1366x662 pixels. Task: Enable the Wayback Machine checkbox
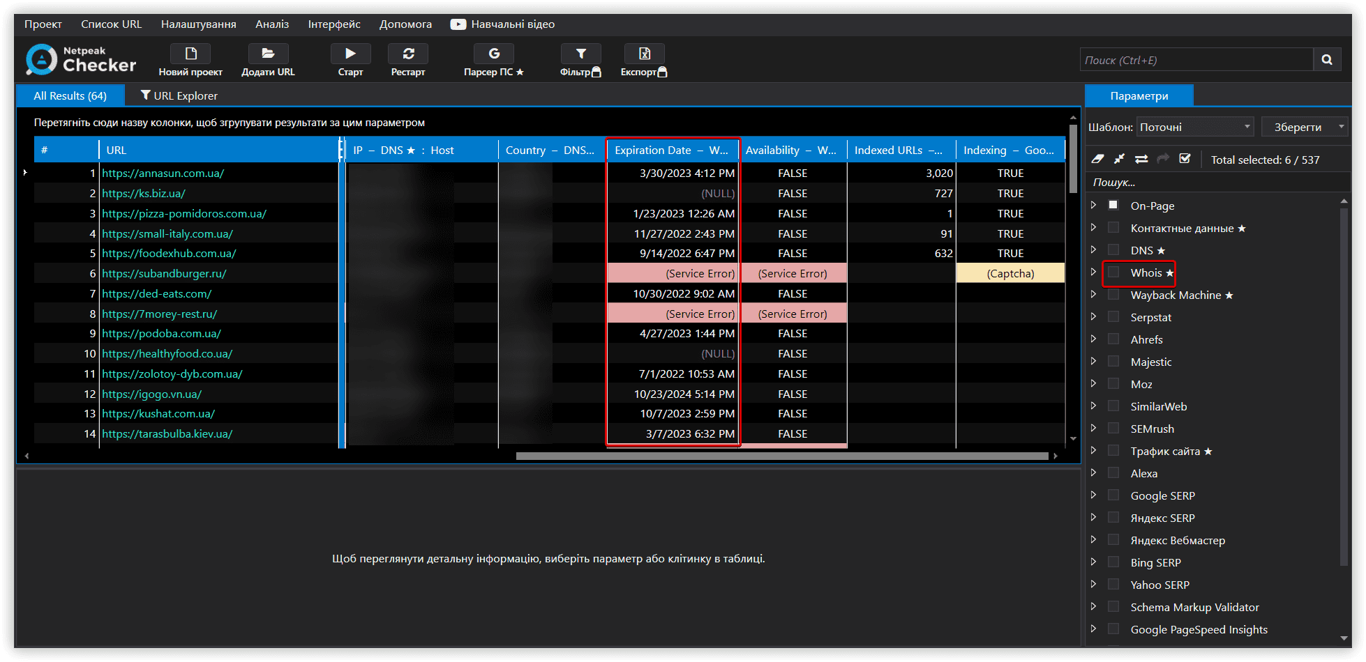pyautogui.click(x=1113, y=294)
